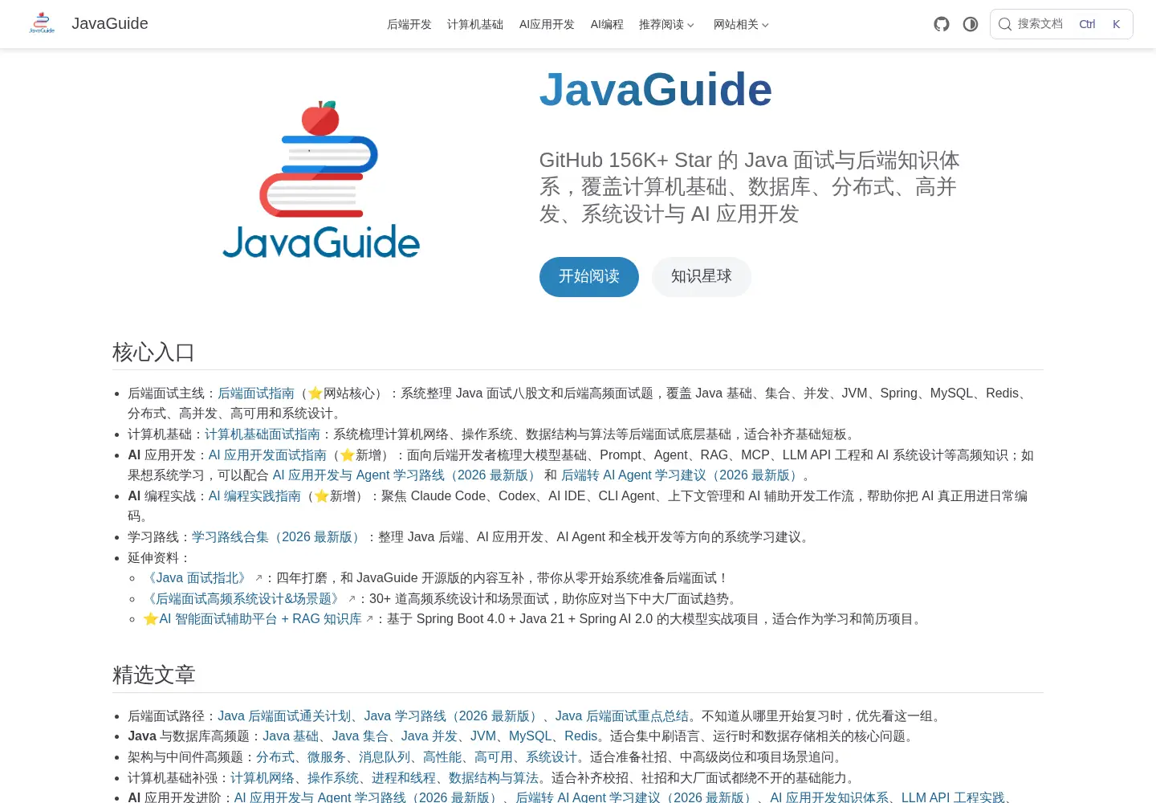Open the JVM link
This screenshot has height=803, width=1156.
483,736
